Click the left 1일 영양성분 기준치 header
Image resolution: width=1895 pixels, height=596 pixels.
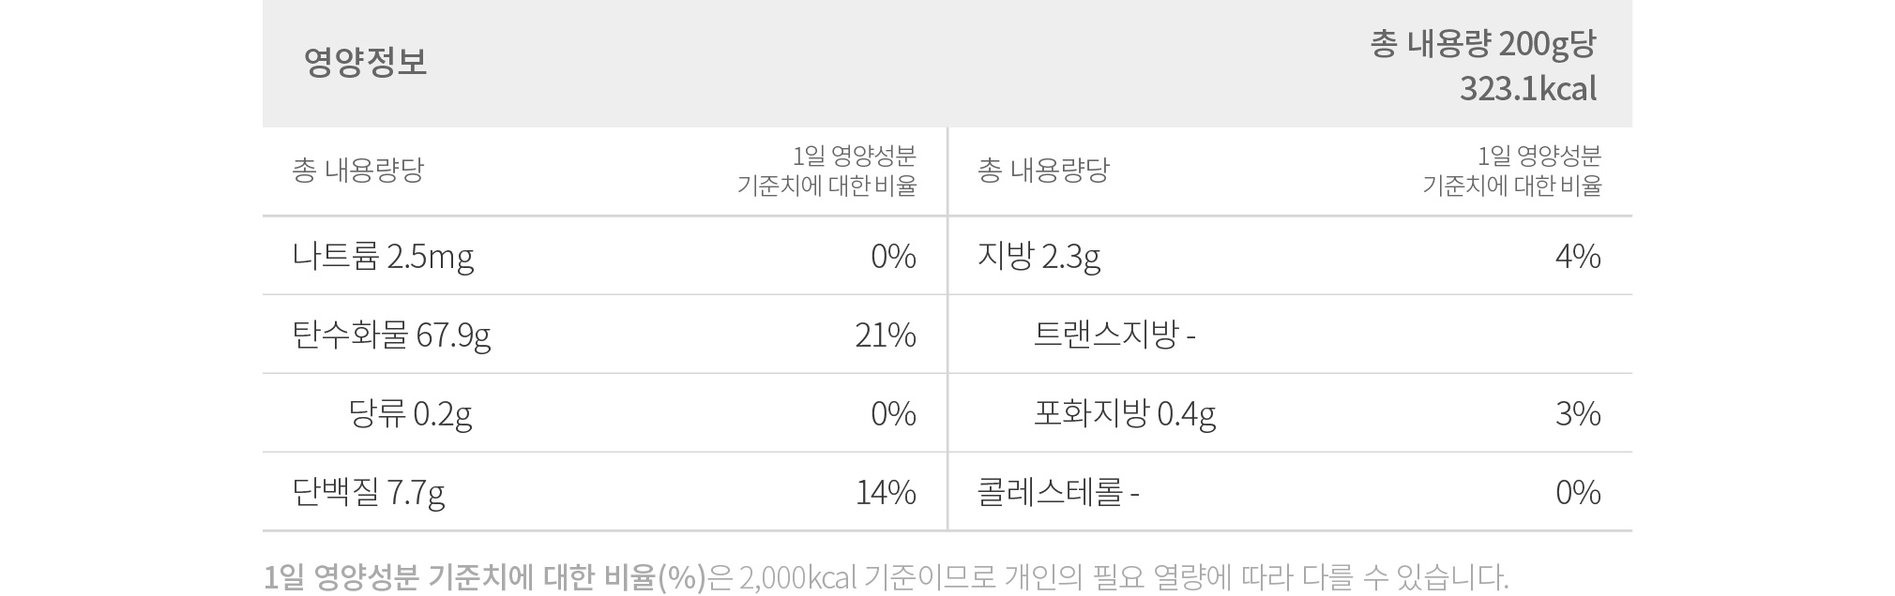click(826, 171)
